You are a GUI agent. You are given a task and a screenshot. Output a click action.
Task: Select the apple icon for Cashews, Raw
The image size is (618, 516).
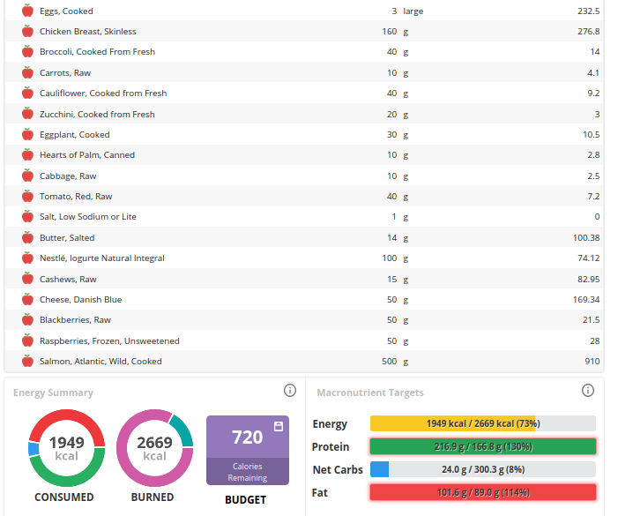click(27, 279)
